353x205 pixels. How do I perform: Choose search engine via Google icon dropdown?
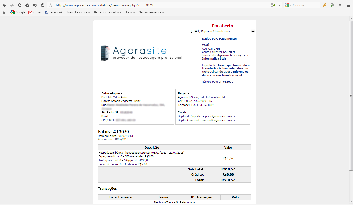288,5
